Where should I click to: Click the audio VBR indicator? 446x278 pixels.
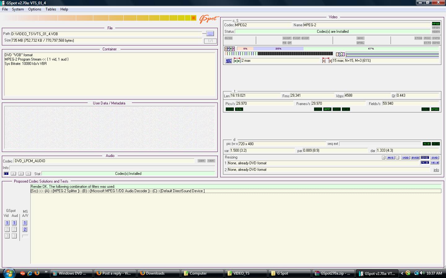211,161
